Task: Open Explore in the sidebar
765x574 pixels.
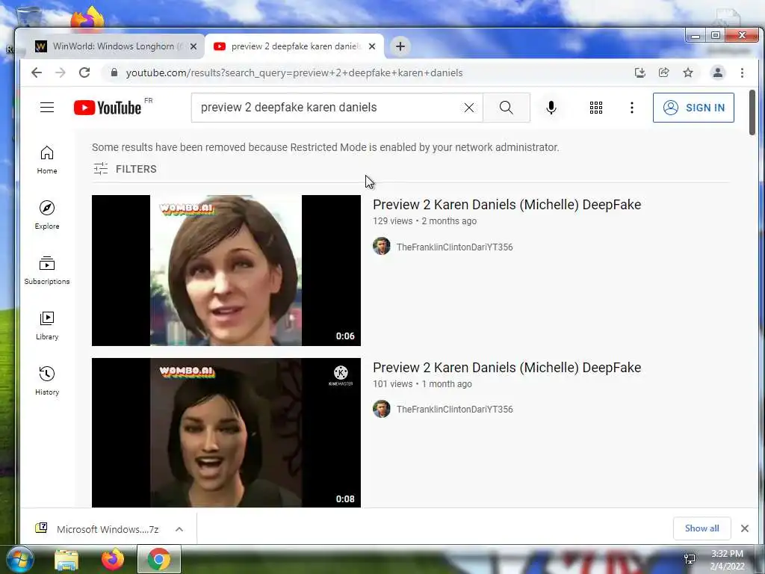Action: pyautogui.click(x=47, y=215)
